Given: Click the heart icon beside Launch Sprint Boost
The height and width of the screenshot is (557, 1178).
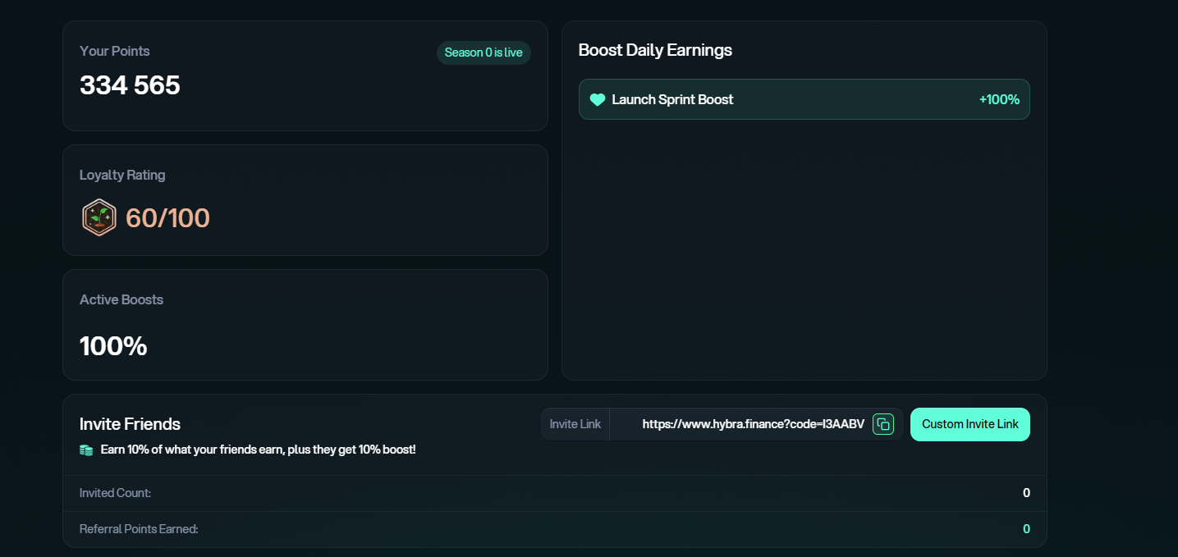Looking at the screenshot, I should click(x=598, y=100).
